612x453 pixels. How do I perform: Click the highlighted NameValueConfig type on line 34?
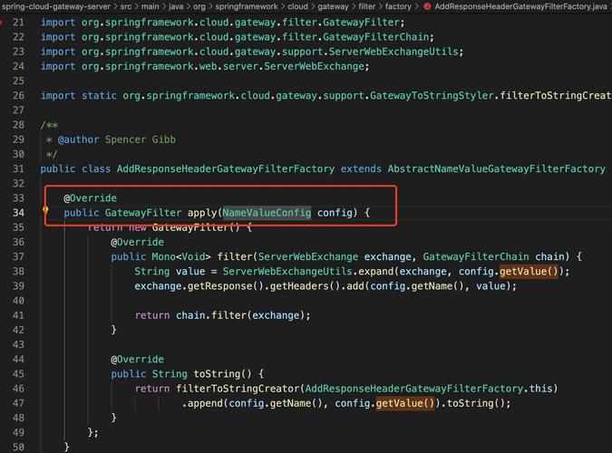click(x=267, y=213)
